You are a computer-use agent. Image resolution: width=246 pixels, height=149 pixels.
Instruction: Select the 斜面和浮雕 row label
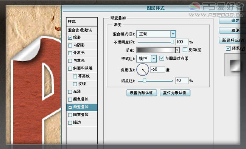83,68
